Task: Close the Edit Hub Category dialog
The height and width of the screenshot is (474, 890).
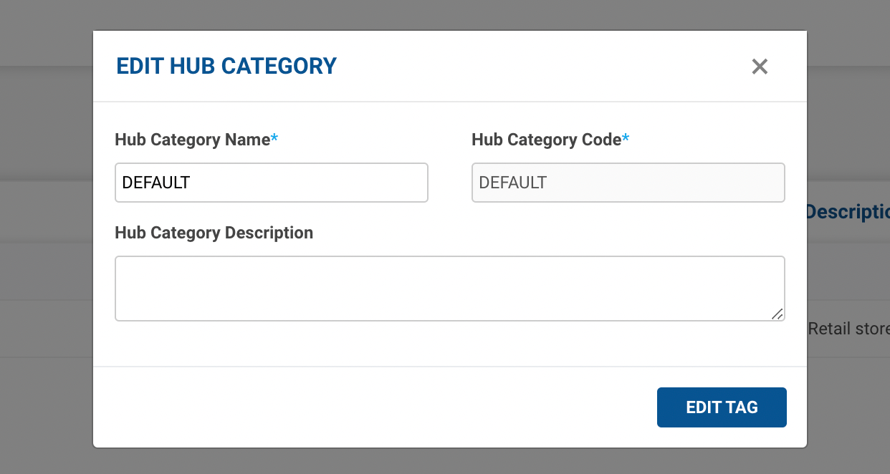Action: click(x=760, y=67)
